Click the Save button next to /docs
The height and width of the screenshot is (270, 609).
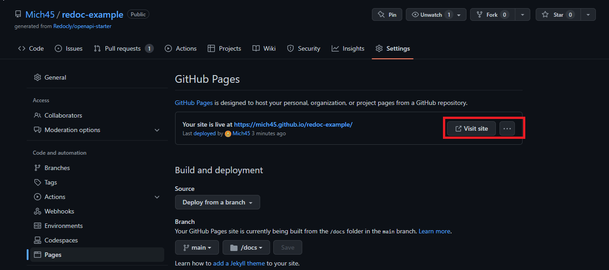(x=288, y=247)
